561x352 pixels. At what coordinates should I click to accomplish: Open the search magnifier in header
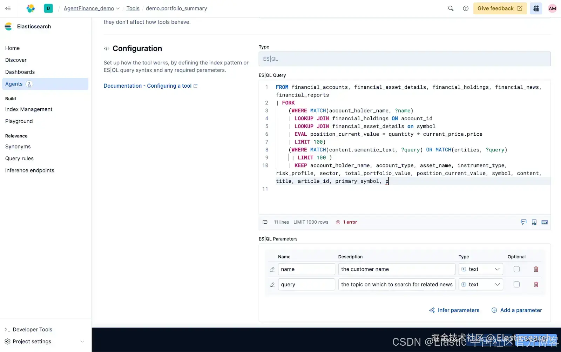(451, 8)
